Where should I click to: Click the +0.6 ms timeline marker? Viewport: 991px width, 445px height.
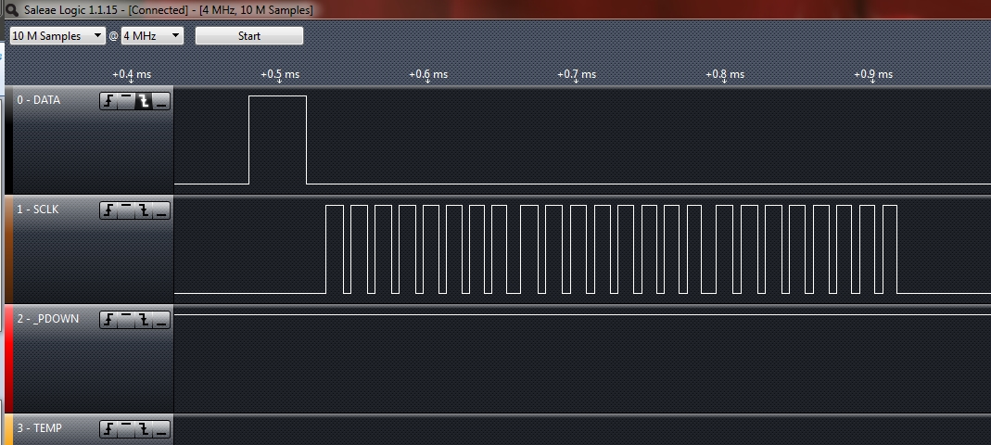[x=428, y=74]
